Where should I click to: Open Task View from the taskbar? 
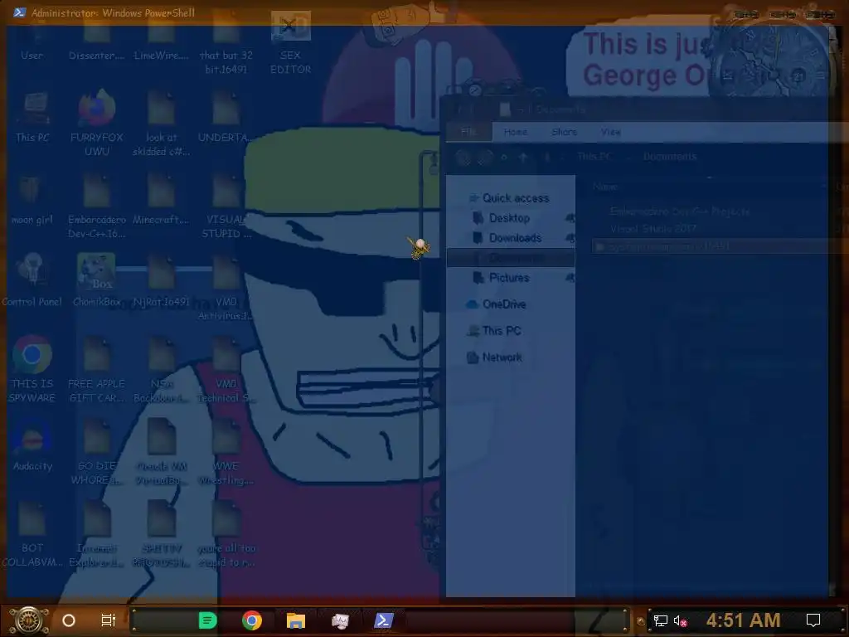(x=109, y=620)
